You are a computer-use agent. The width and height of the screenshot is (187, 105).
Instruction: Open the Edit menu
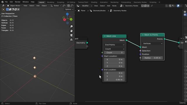coord(11,2)
